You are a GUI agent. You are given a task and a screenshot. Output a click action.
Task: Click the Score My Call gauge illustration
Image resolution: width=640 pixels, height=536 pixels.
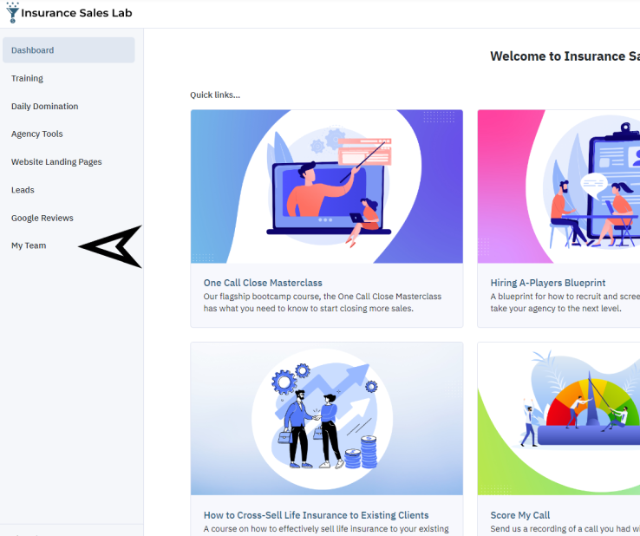(x=558, y=419)
